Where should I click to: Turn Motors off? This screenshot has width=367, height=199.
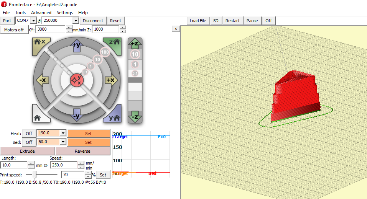pyautogui.click(x=14, y=30)
